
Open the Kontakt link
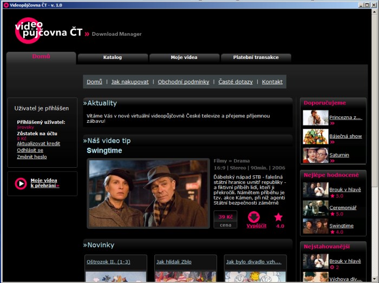[x=272, y=82]
